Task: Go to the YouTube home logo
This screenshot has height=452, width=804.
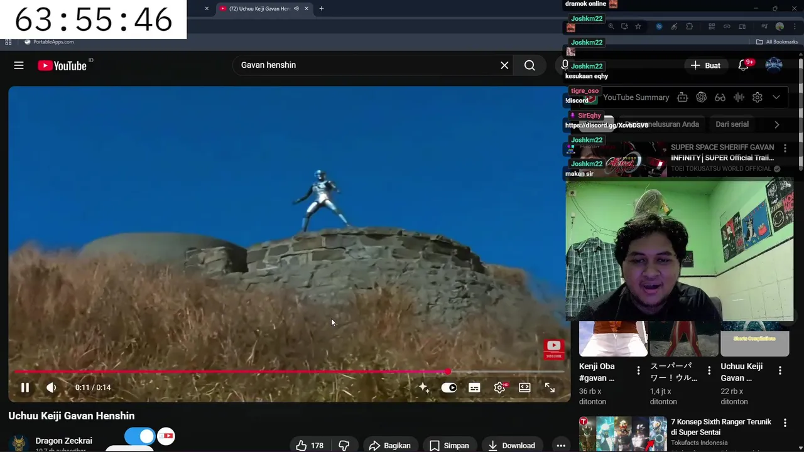Action: [62, 65]
